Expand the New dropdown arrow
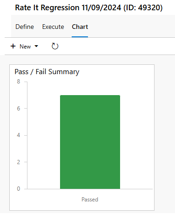 (x=36, y=46)
